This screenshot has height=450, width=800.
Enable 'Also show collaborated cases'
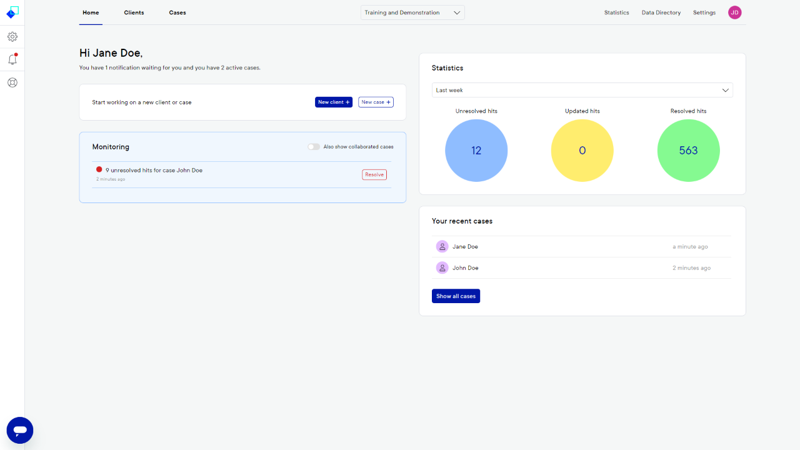click(x=313, y=146)
